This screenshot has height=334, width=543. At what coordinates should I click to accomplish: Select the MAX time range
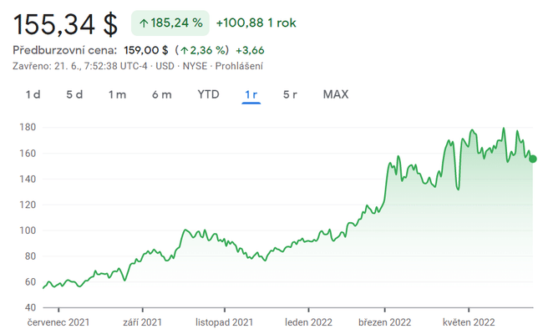coord(336,94)
